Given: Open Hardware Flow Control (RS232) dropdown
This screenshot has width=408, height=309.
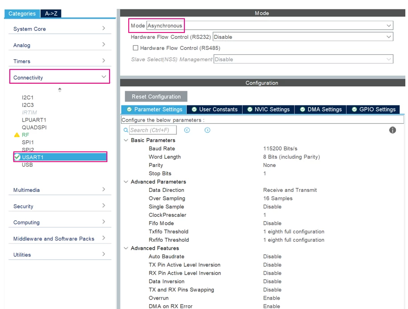Looking at the screenshot, I should coord(303,37).
